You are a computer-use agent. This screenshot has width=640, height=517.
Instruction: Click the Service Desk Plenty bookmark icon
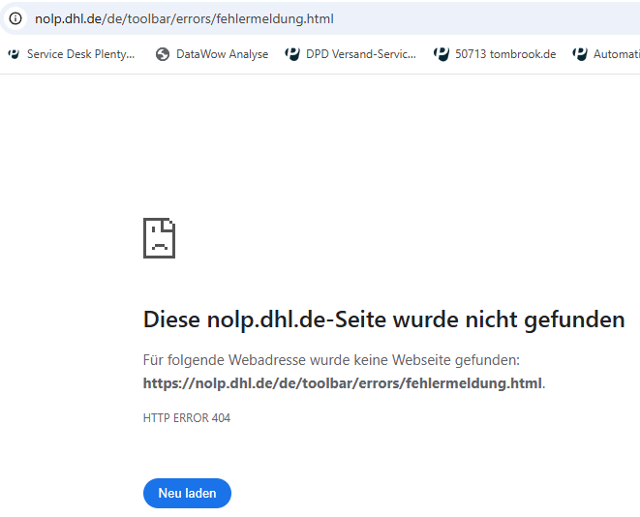click(14, 54)
